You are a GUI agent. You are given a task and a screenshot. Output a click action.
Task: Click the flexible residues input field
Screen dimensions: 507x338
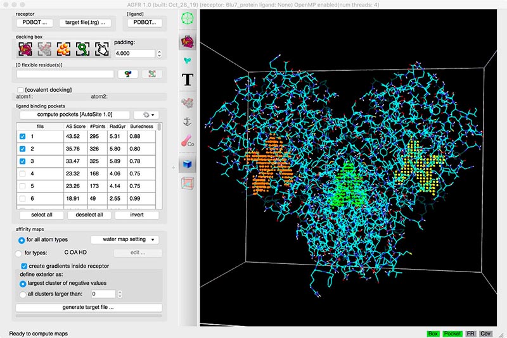pyautogui.click(x=65, y=74)
